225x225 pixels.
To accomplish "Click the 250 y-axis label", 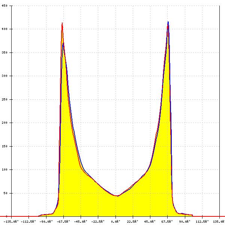I will pyautogui.click(x=4, y=99).
